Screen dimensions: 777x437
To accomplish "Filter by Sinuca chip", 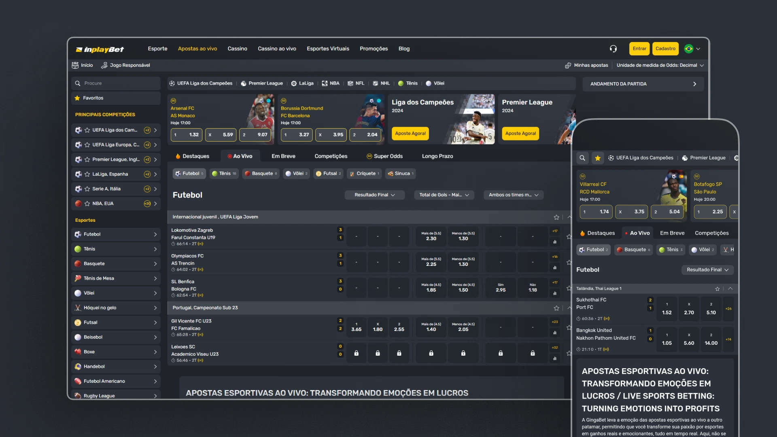I will point(400,174).
